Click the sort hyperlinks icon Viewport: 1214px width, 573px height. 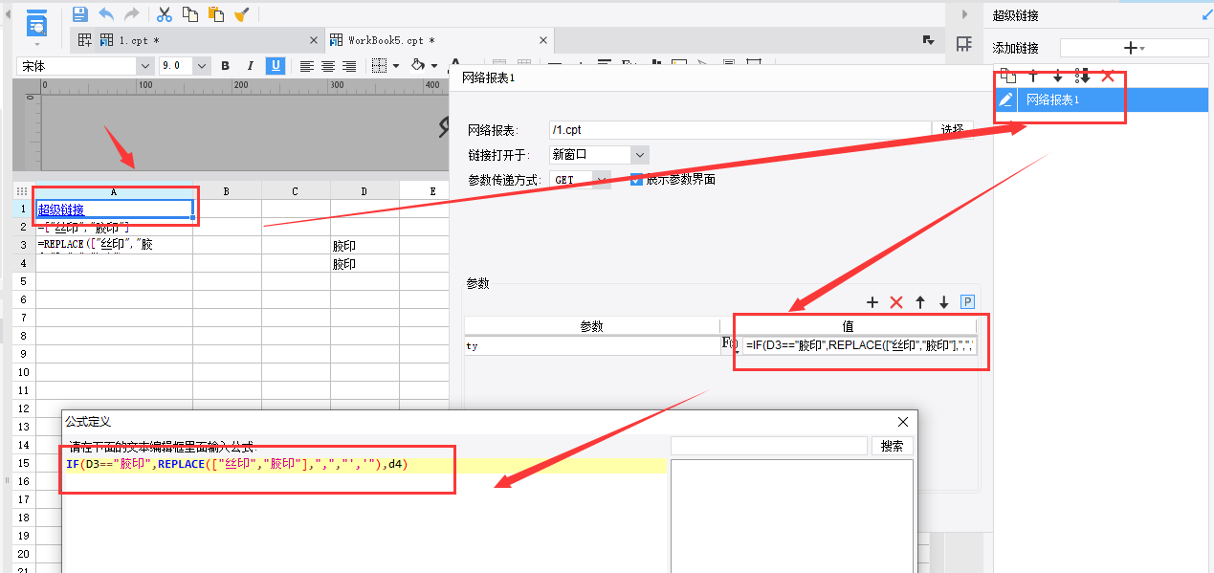pos(1082,76)
